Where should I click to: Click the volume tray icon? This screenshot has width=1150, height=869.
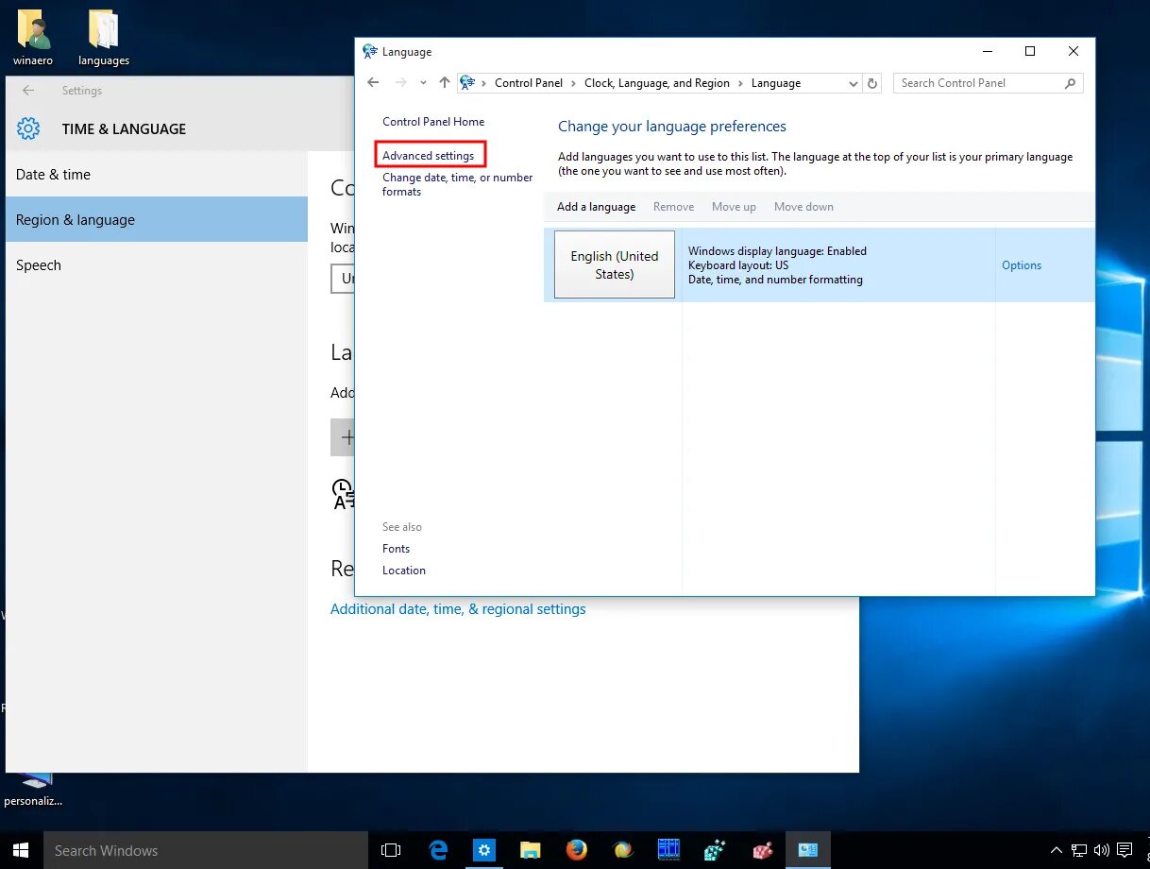[1101, 850]
